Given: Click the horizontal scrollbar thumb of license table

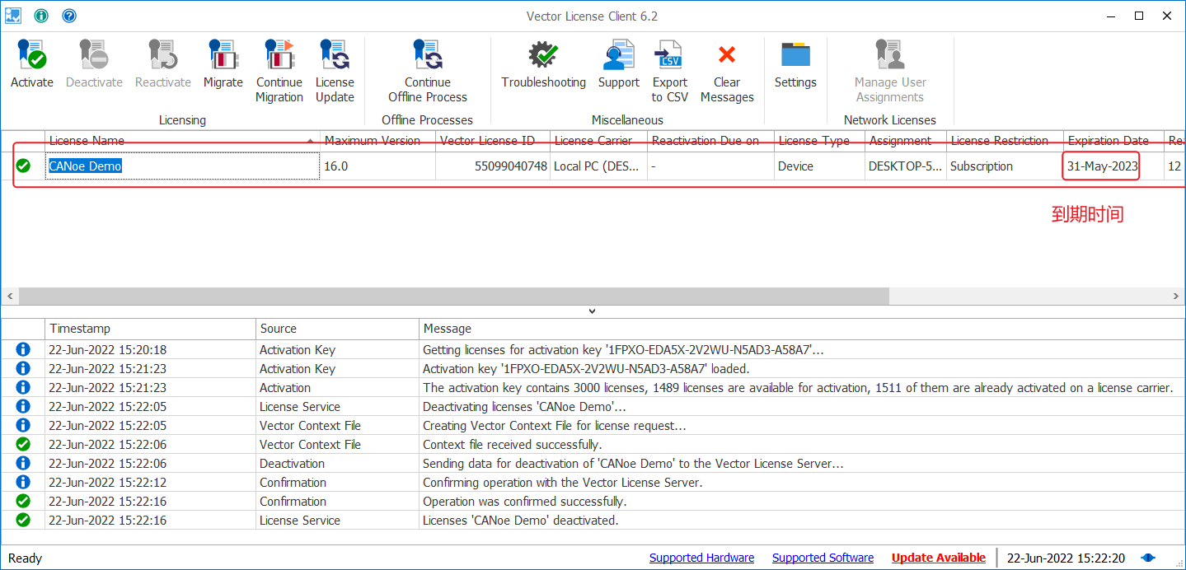Looking at the screenshot, I should click(x=454, y=296).
